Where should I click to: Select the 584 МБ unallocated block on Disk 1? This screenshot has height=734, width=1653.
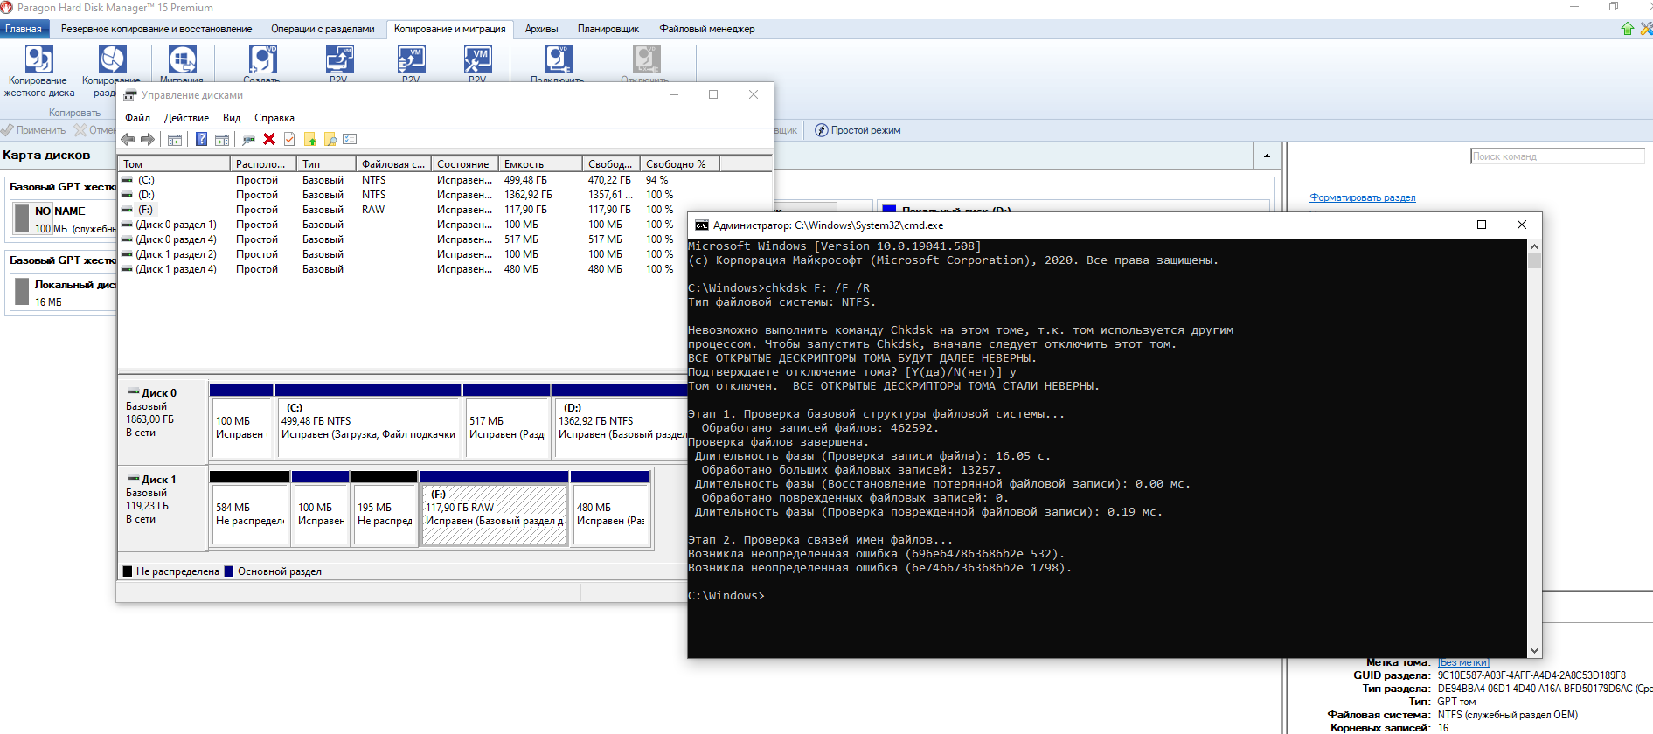(x=249, y=508)
